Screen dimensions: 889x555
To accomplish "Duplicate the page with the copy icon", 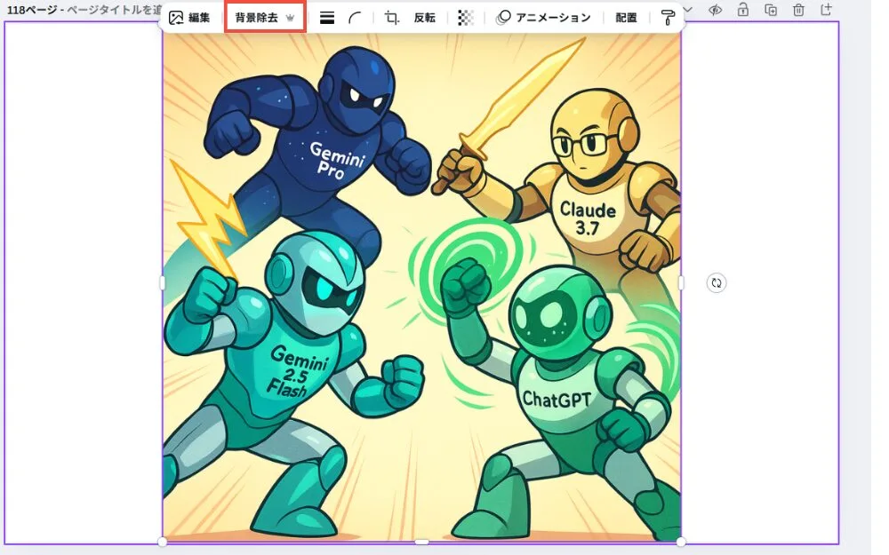I will pos(771,10).
